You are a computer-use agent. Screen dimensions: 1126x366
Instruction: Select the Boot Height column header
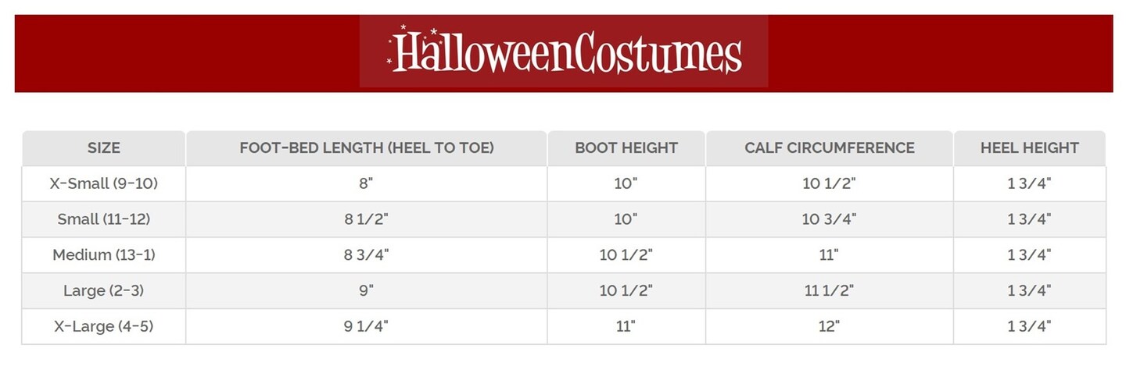[626, 148]
